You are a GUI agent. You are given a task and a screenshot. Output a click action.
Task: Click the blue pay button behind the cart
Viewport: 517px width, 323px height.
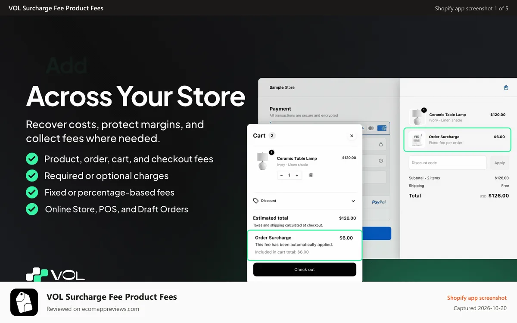(377, 233)
